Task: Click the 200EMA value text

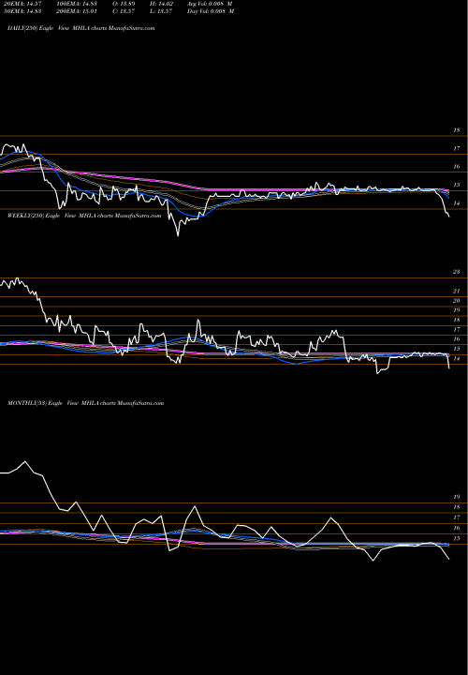Action: [79, 10]
